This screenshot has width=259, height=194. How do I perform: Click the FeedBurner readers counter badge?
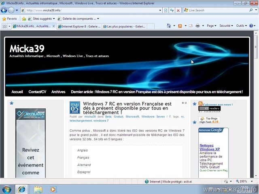tap(210, 108)
